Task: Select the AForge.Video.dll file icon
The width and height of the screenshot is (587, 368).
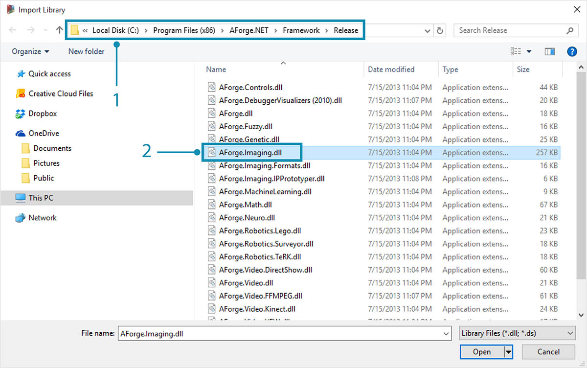Action: [212, 283]
